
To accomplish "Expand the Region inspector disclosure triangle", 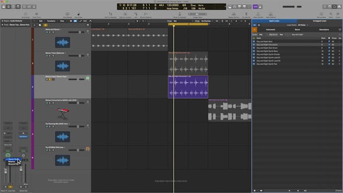I will pyautogui.click(x=2, y=21).
